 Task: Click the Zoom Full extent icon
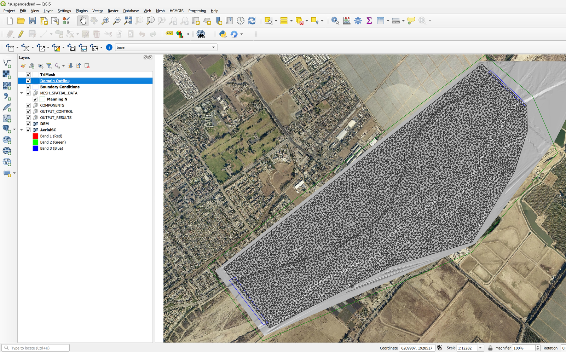pos(128,21)
